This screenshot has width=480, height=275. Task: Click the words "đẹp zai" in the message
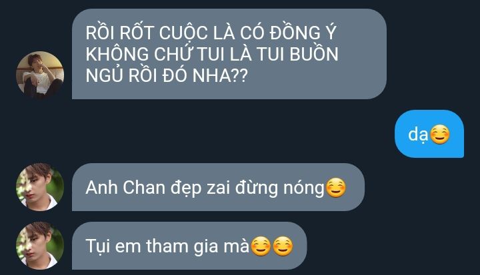coord(200,188)
